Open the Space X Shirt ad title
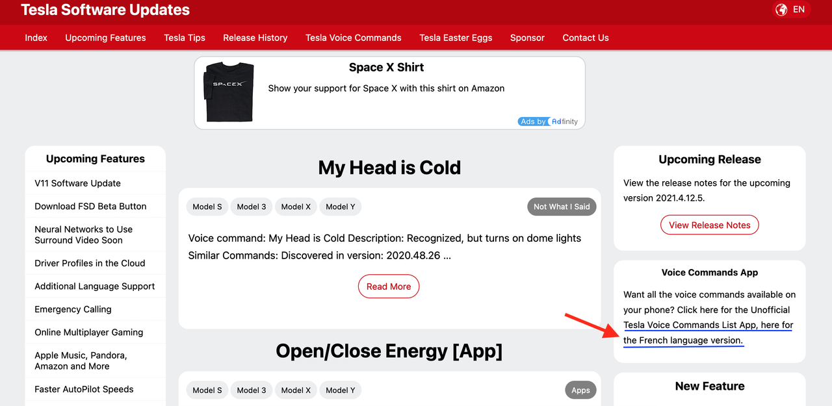 click(386, 67)
